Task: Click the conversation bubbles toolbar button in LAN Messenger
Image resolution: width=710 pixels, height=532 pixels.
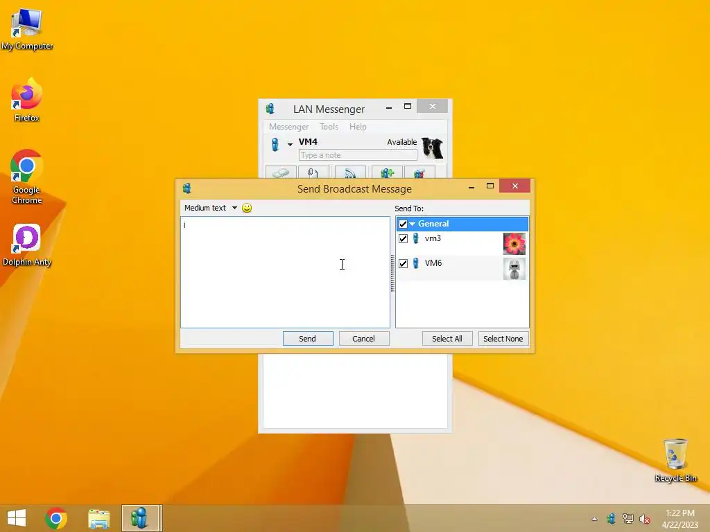Action: coord(281,172)
